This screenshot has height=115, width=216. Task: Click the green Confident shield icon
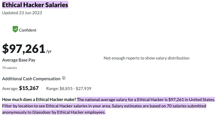pos(15,29)
